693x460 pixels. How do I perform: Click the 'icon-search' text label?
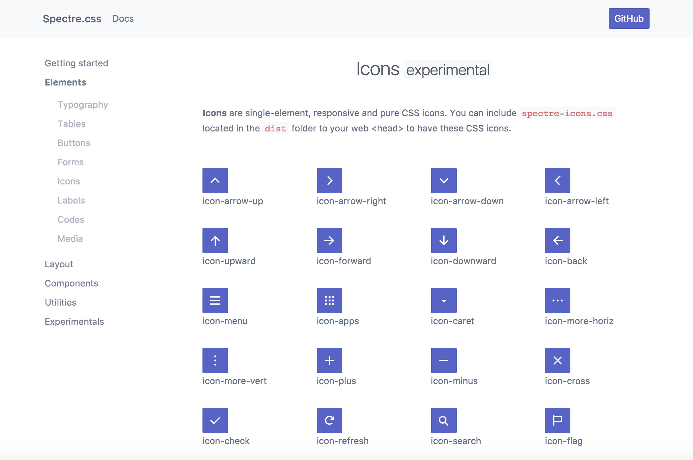click(x=456, y=441)
